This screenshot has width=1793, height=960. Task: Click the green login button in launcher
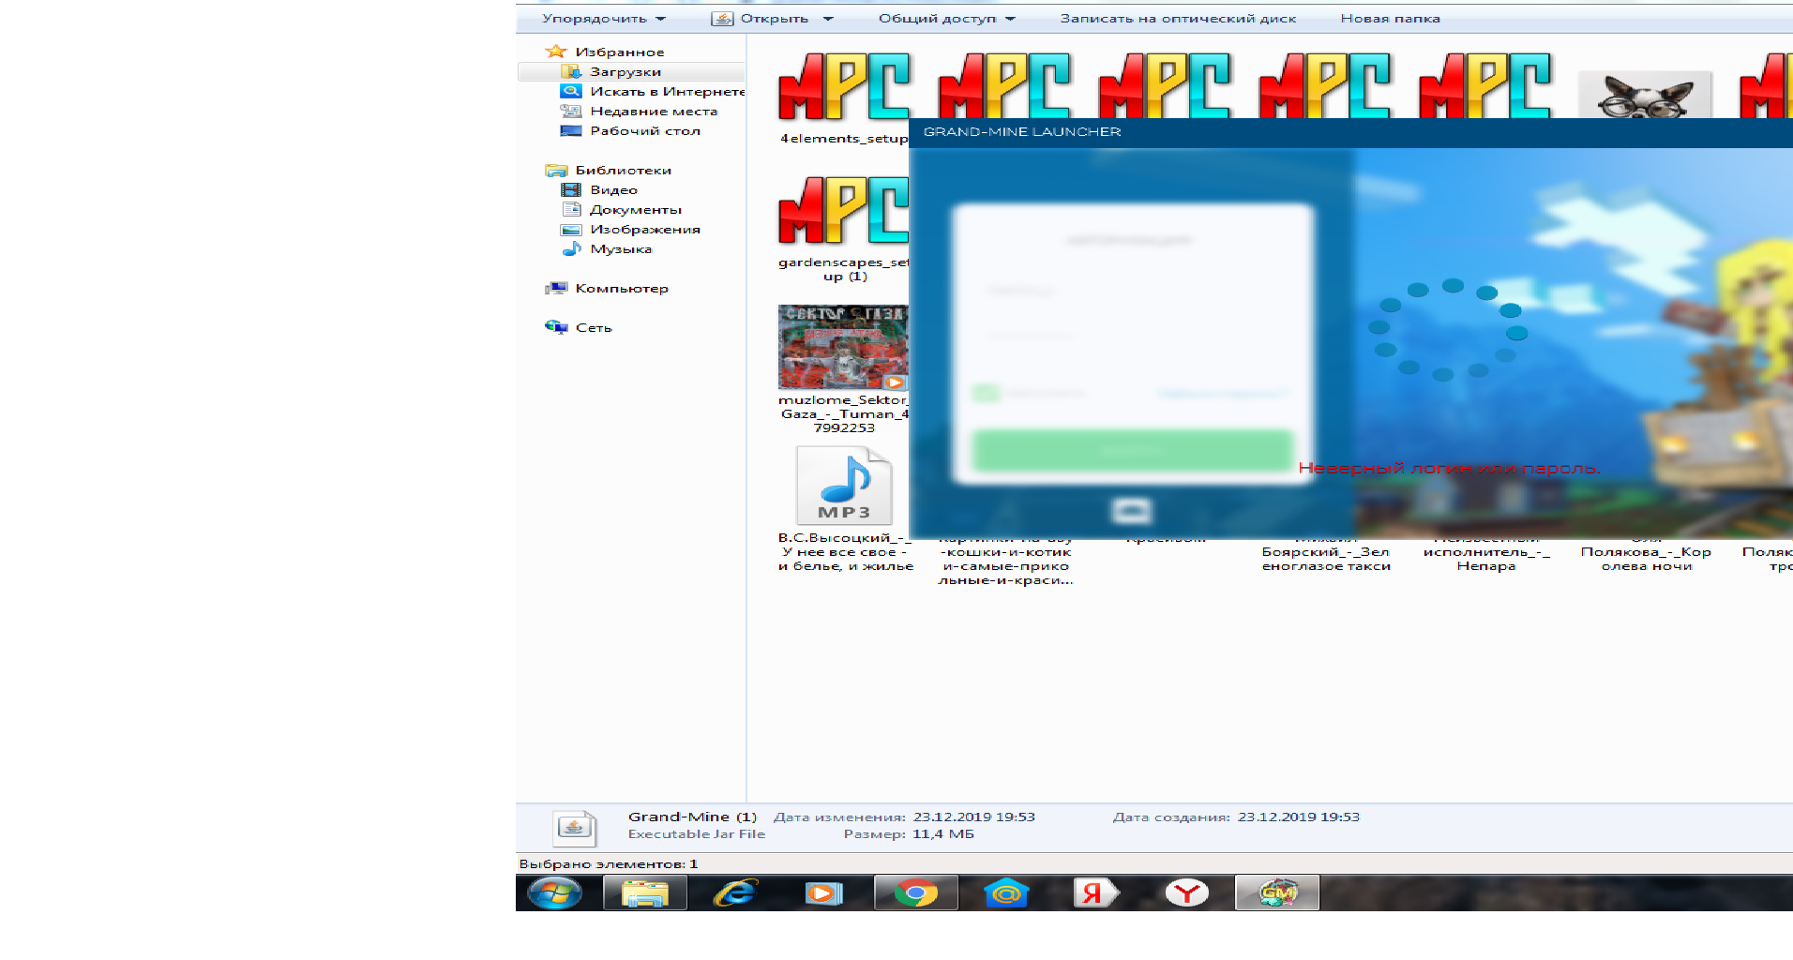1133,451
